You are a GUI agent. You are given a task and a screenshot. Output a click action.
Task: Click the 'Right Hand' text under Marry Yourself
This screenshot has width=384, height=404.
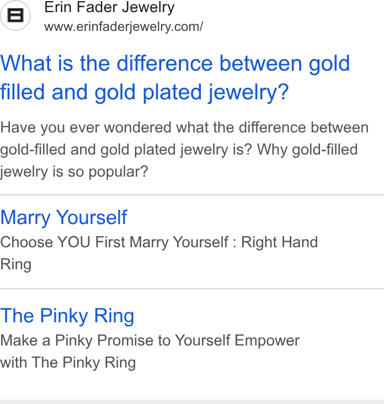click(x=279, y=242)
